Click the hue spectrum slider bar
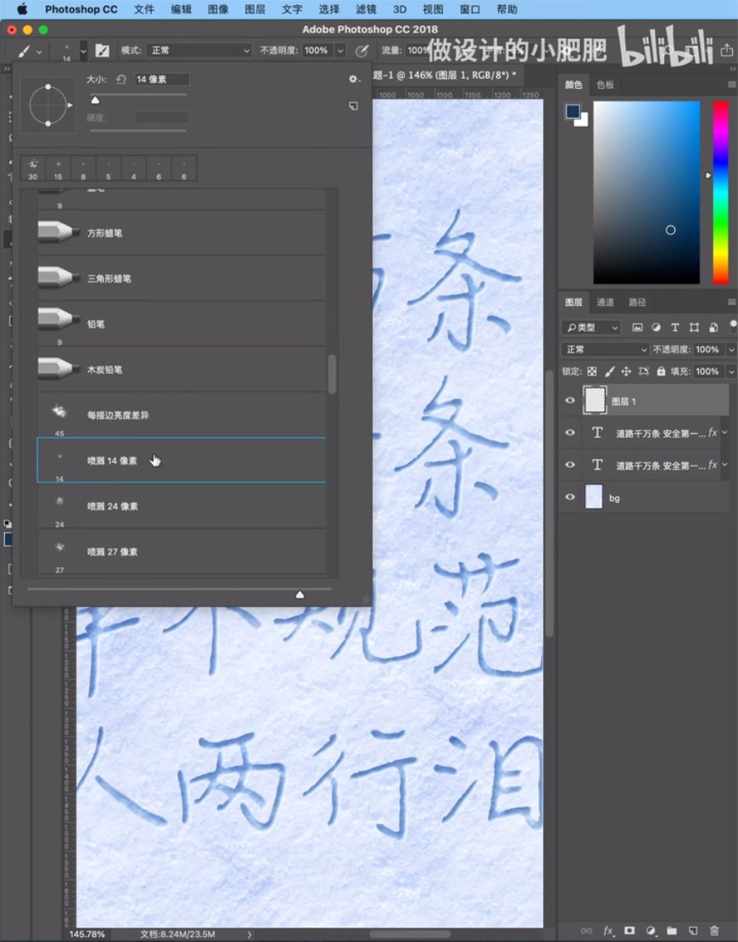The width and height of the screenshot is (738, 942). [x=720, y=192]
